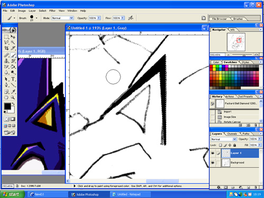The image size is (264, 198).
Task: Select the Hand tool
Action: click(6, 97)
